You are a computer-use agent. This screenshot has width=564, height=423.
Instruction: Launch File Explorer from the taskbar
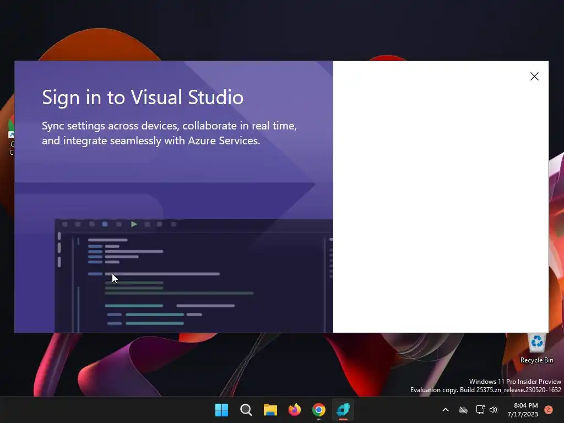click(x=270, y=410)
